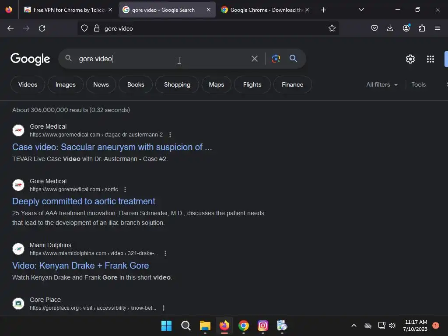
Task: Open Deeply committed to aortic treatment link
Action: (84, 201)
